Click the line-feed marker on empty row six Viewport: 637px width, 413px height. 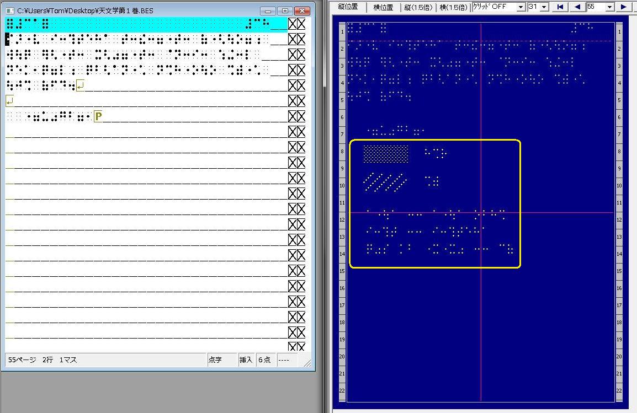click(9, 101)
